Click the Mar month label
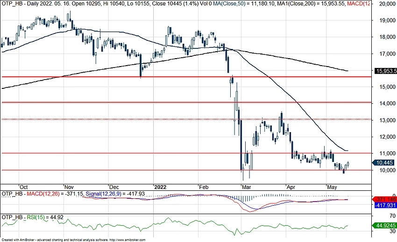 point(246,187)
